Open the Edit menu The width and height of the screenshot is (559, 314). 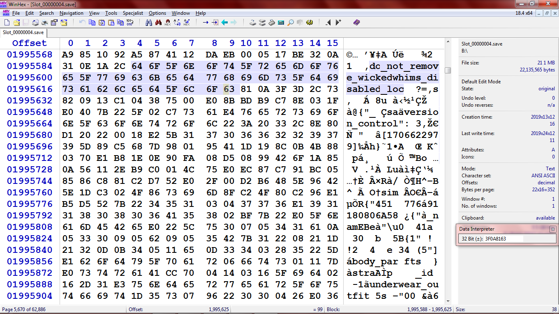(29, 13)
